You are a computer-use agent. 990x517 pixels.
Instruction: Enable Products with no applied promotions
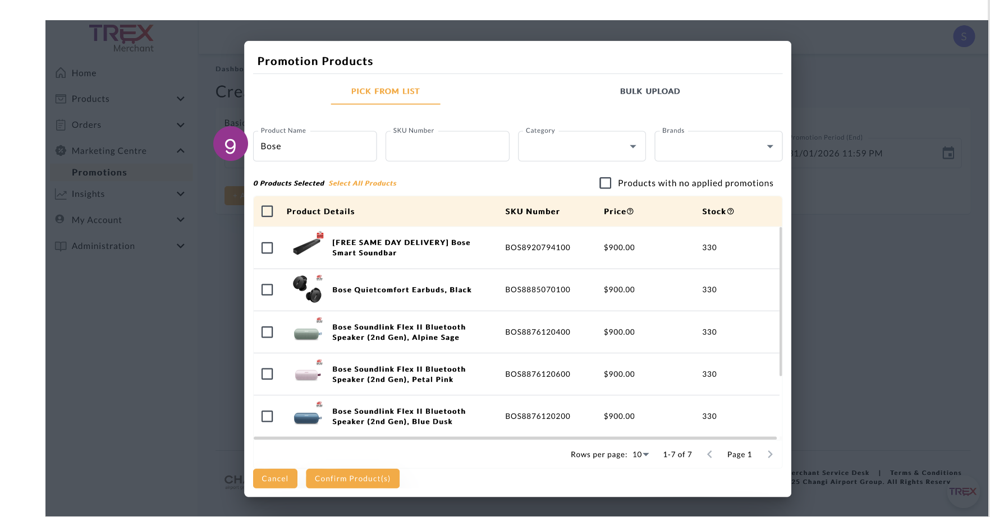click(605, 183)
